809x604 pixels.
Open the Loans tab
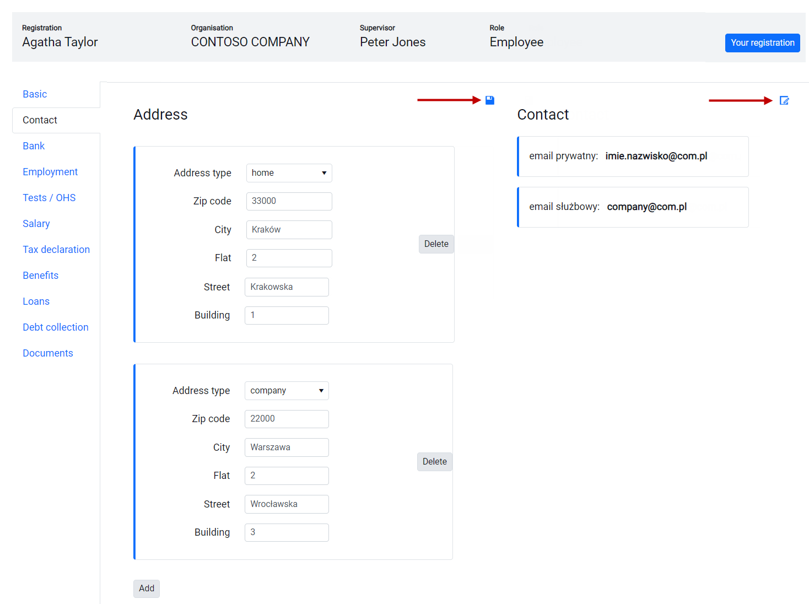pyautogui.click(x=36, y=301)
